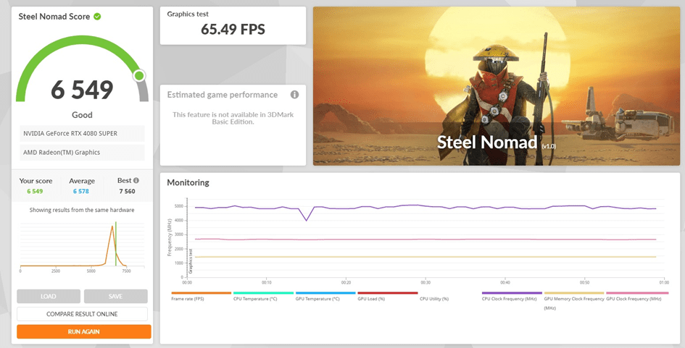Click the 00:30 mark on the chart time axis
The width and height of the screenshot is (685, 348).
point(425,283)
